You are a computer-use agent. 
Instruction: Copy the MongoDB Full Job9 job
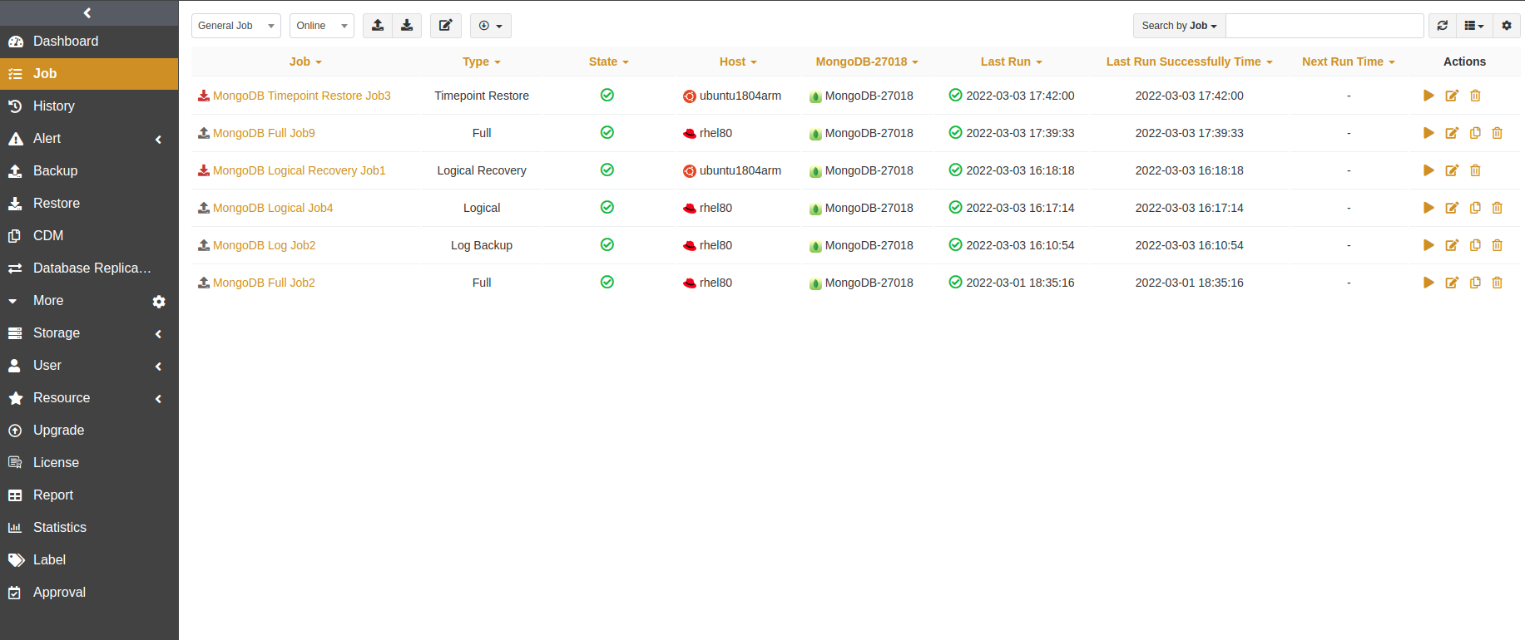[x=1475, y=133]
